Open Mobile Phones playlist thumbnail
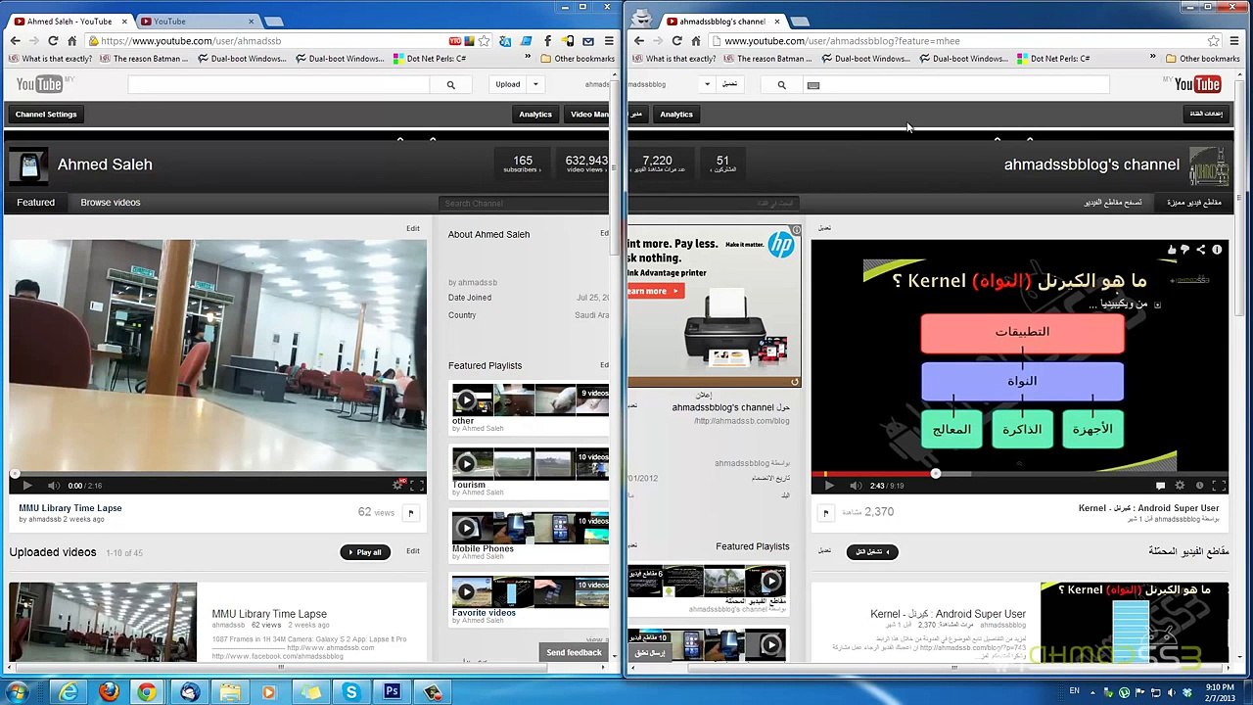The width and height of the screenshot is (1253, 705). tap(530, 529)
